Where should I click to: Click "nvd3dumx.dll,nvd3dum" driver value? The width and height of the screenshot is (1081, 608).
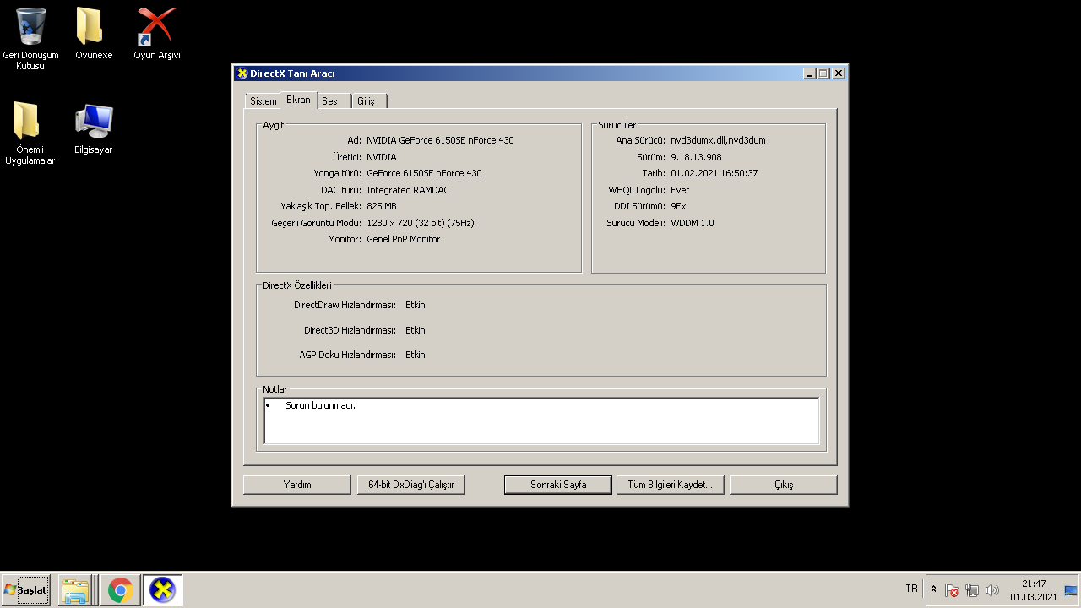(718, 140)
